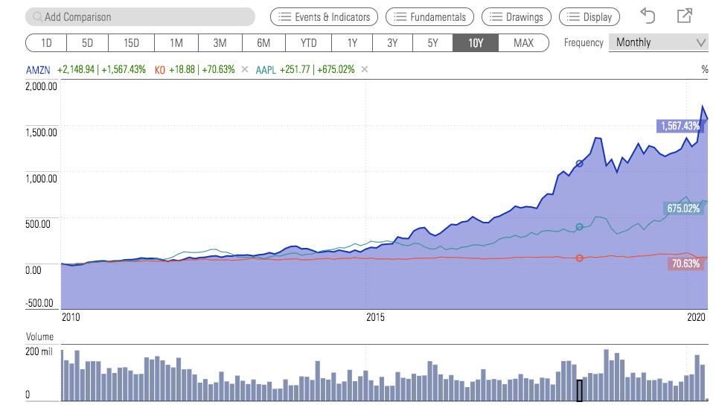
Task: Expand the Frequency Monthly dropdown
Action: (x=658, y=42)
